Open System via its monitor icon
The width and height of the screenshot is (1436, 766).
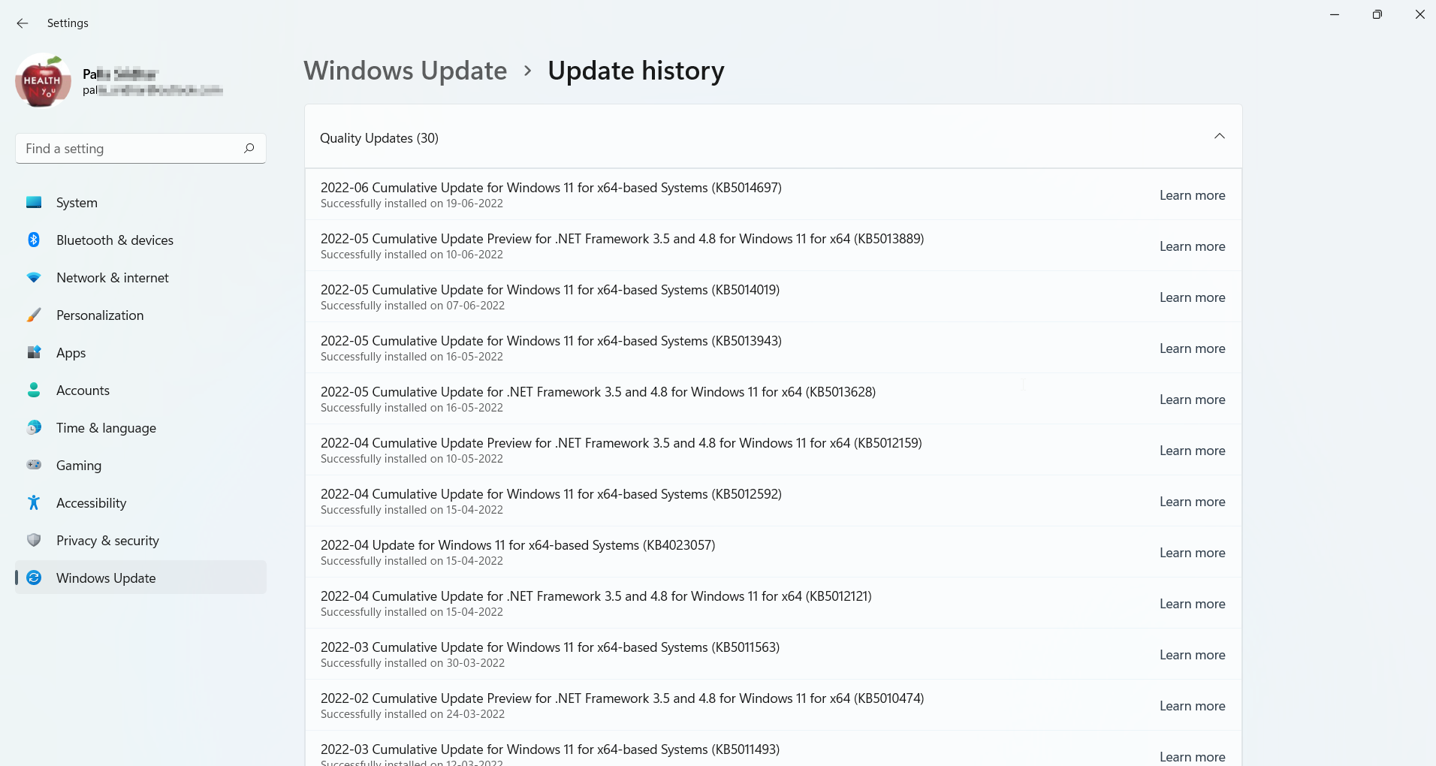pos(34,203)
